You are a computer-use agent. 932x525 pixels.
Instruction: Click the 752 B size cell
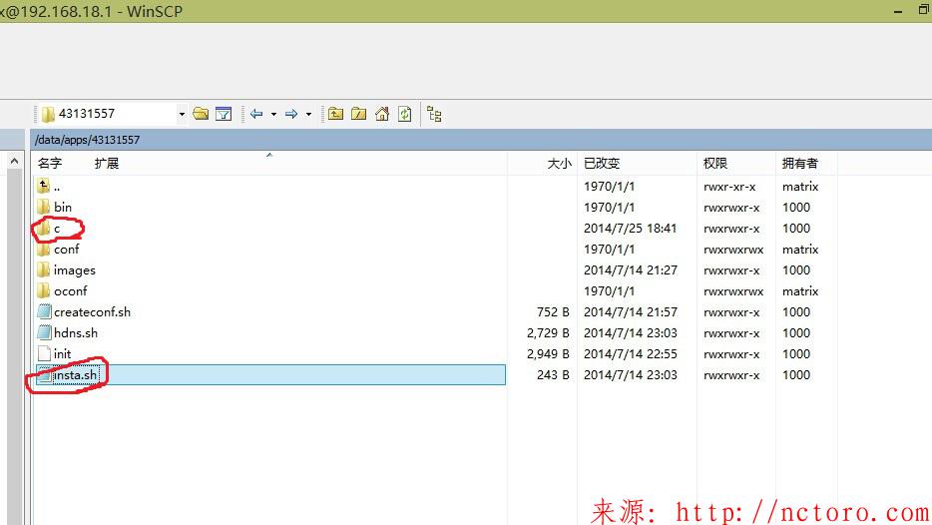pyautogui.click(x=553, y=312)
